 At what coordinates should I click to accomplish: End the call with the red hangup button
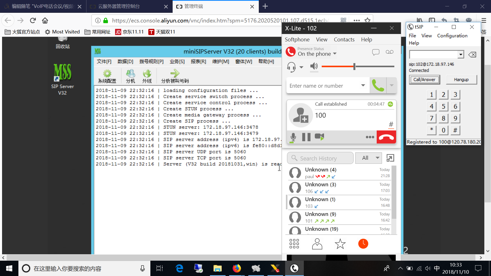coord(386,137)
